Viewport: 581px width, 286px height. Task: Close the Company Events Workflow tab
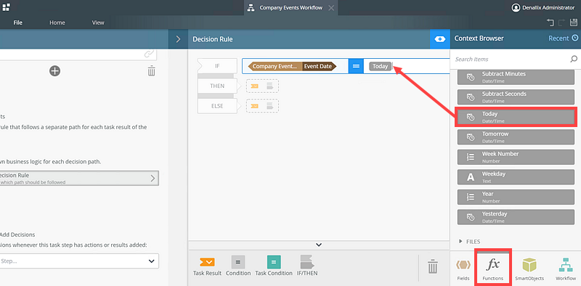[x=331, y=8]
